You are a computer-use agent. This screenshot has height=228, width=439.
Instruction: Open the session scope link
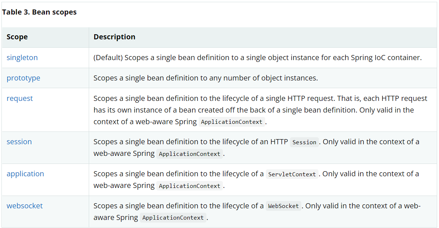[19, 142]
